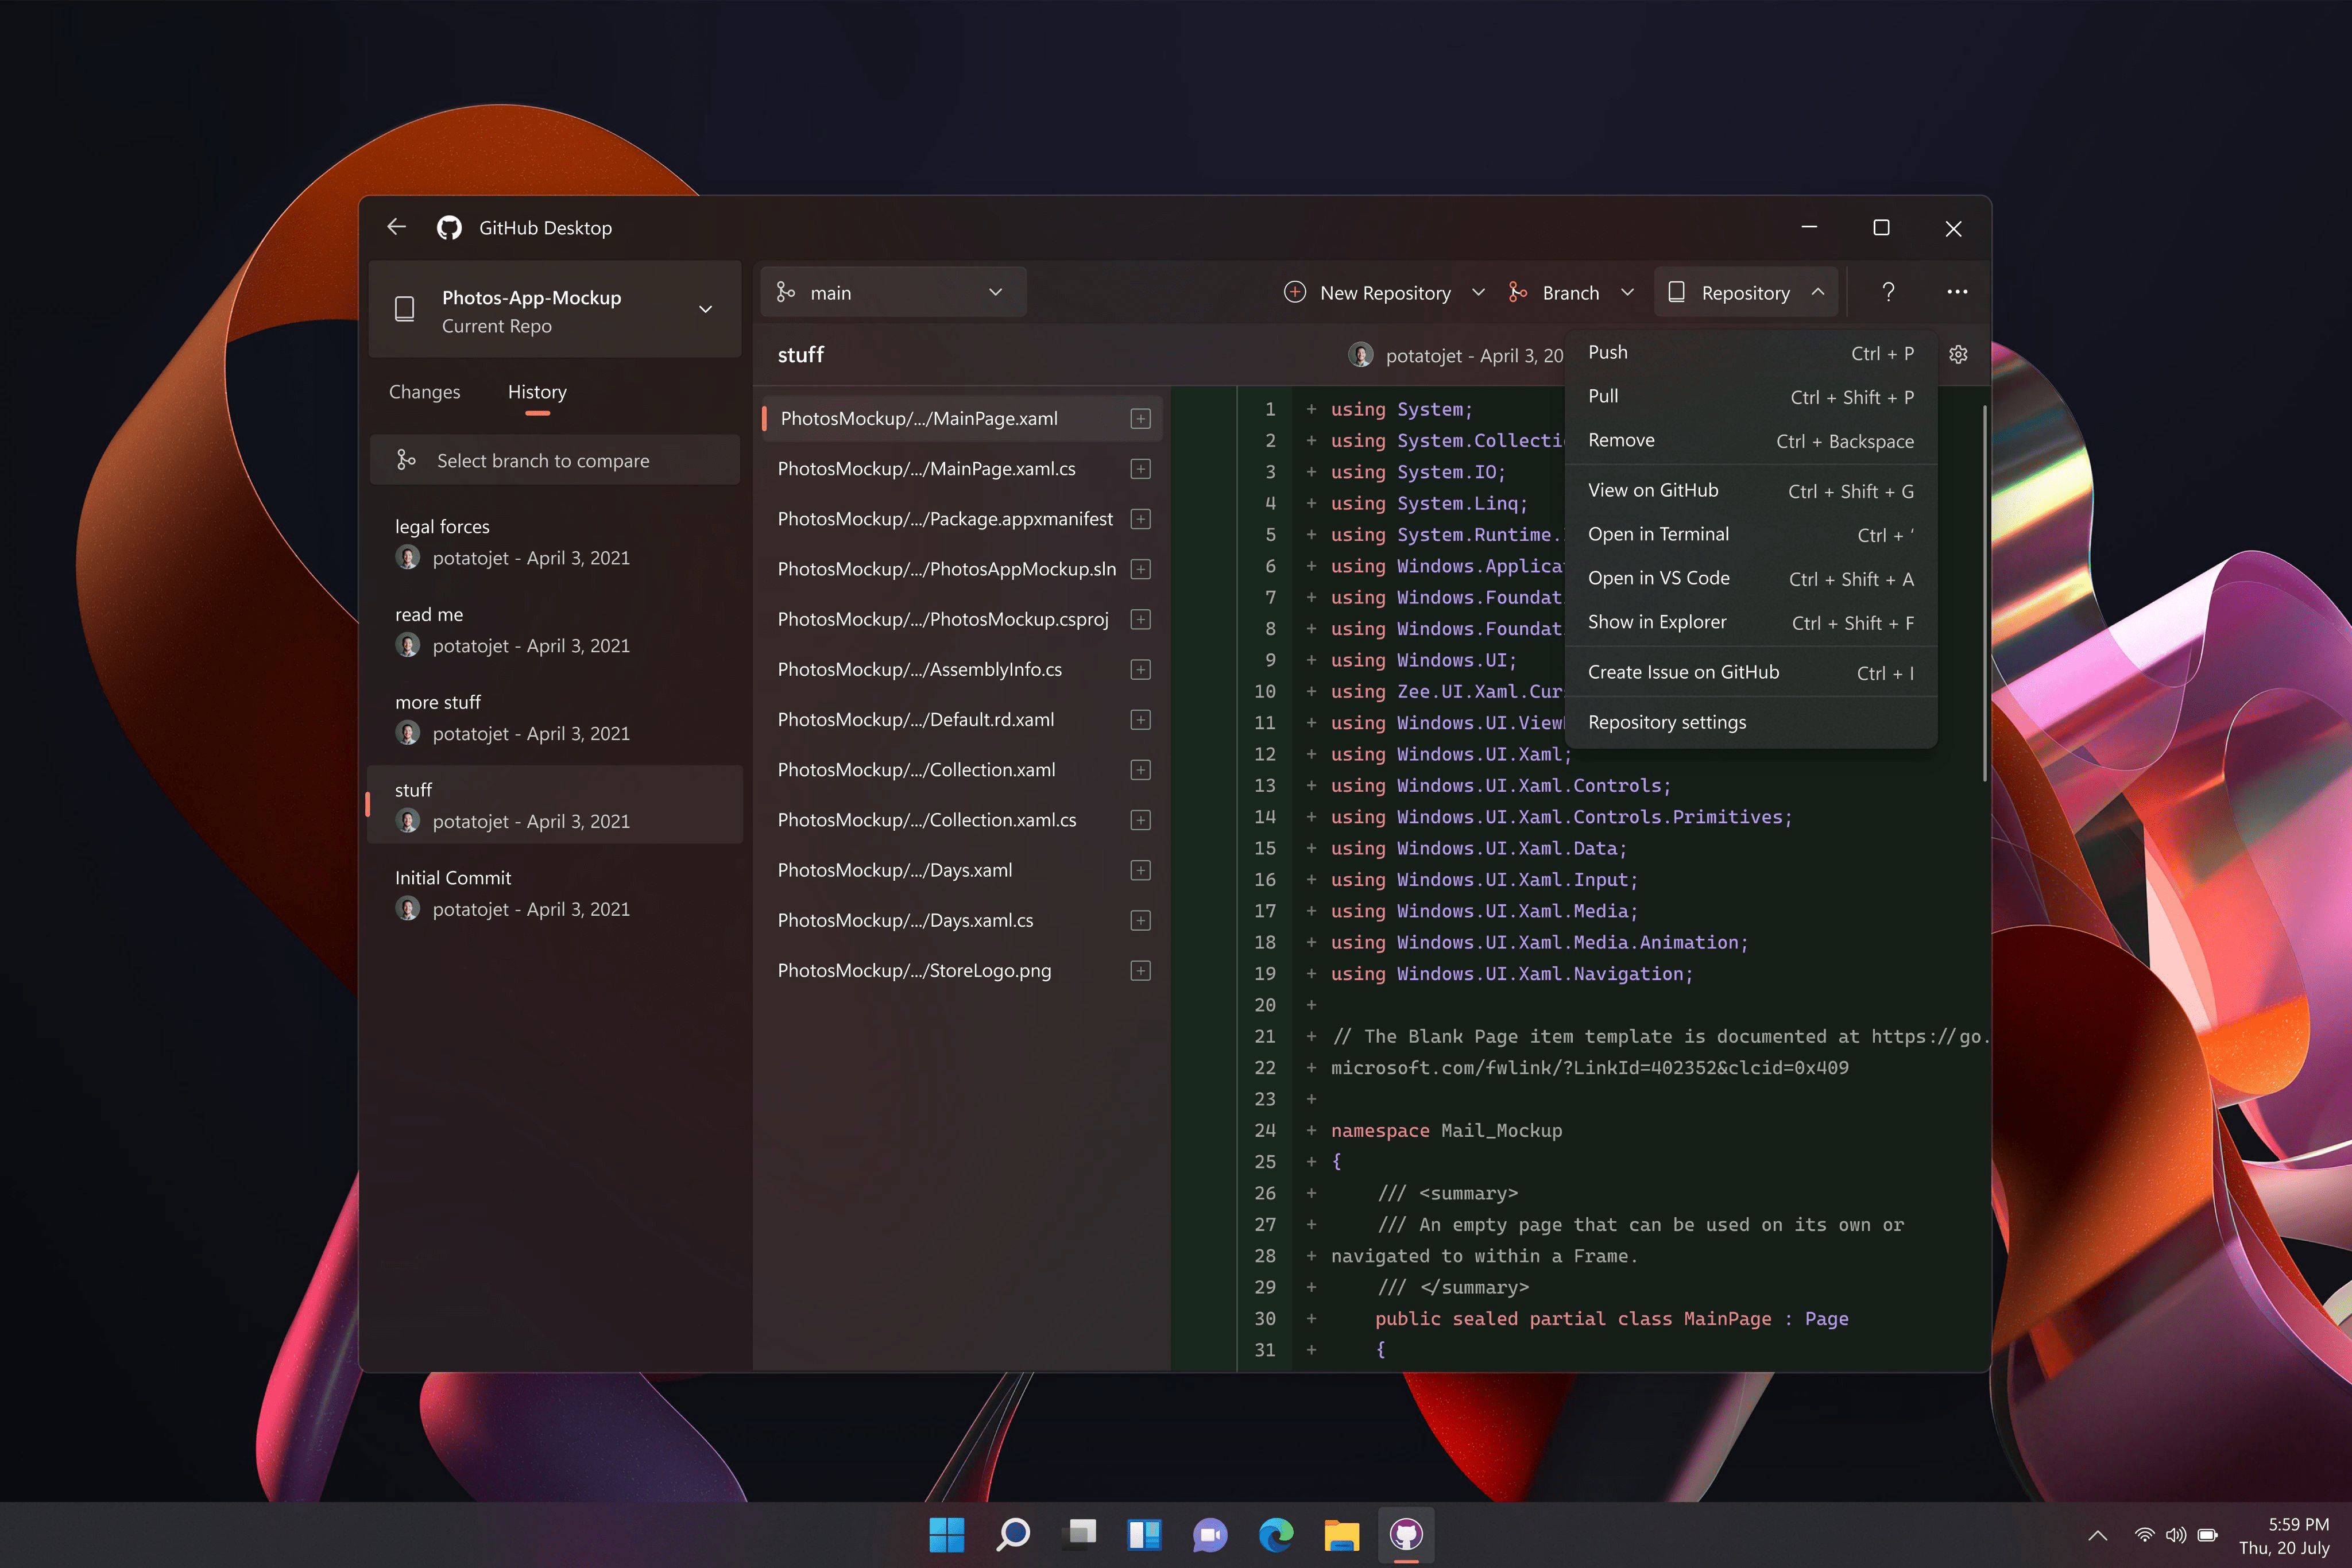2352x1568 pixels.
Task: Open the settings gear next to commit details
Action: (1957, 354)
